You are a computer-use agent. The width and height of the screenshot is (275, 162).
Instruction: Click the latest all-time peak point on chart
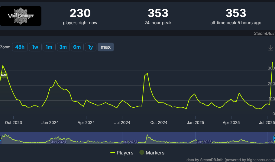[x=273, y=62]
